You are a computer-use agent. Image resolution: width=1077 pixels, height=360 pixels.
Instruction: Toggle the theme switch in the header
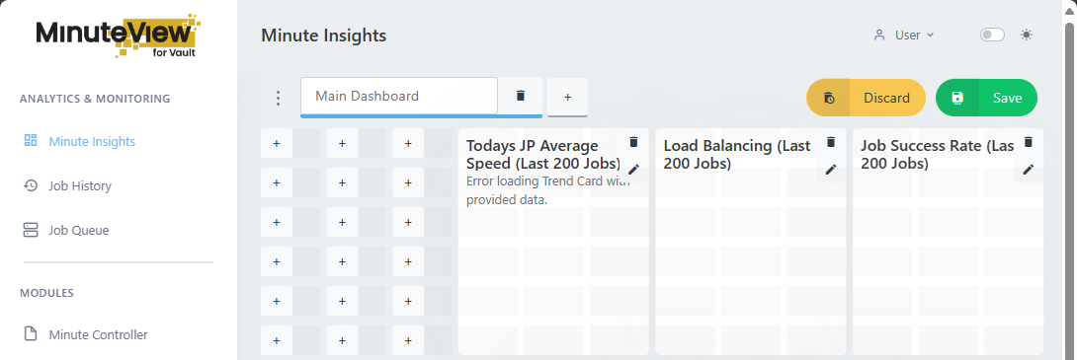coord(992,35)
